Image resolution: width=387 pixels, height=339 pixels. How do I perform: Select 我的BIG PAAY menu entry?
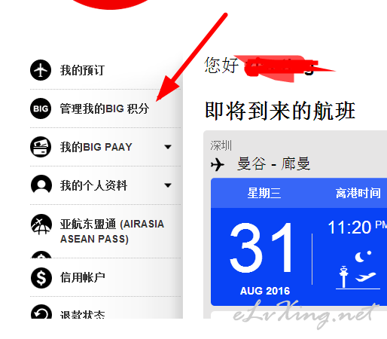96,147
